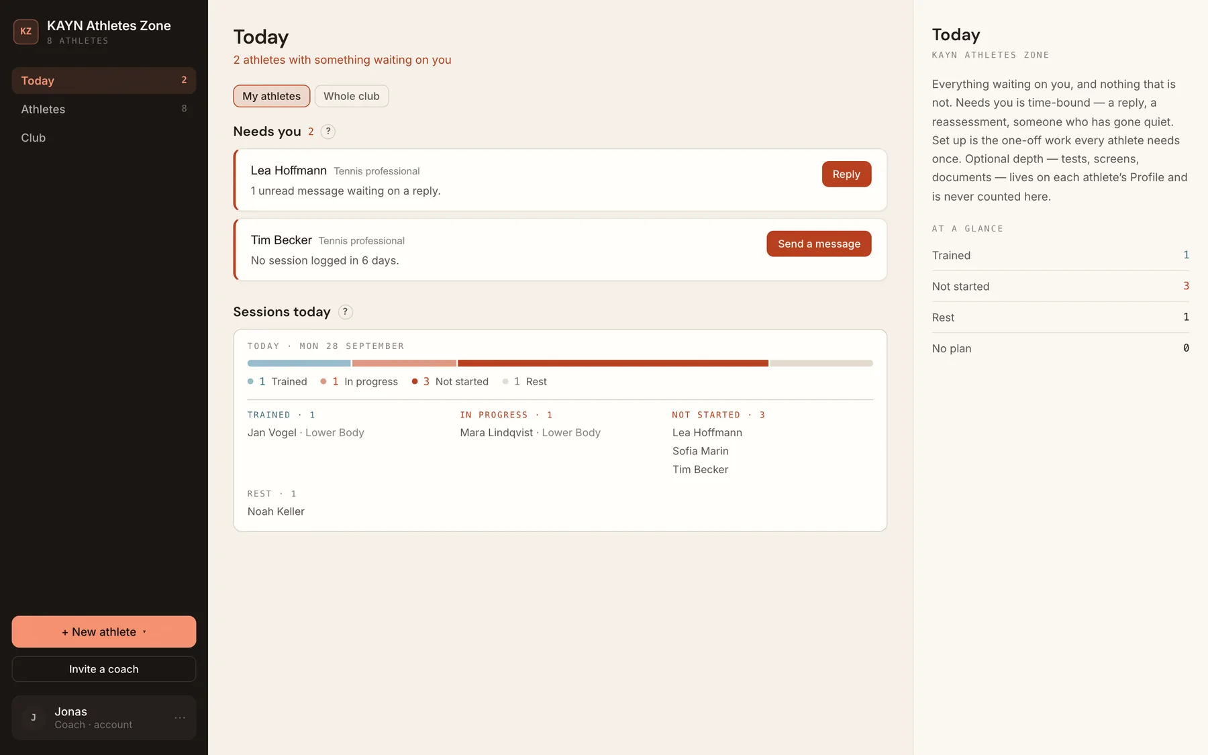The height and width of the screenshot is (755, 1208).
Task: Click the KAYN Athletes Zone title
Action: coord(109,26)
